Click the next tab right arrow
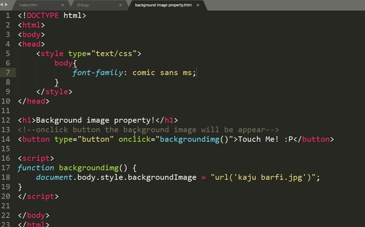 point(6,4)
